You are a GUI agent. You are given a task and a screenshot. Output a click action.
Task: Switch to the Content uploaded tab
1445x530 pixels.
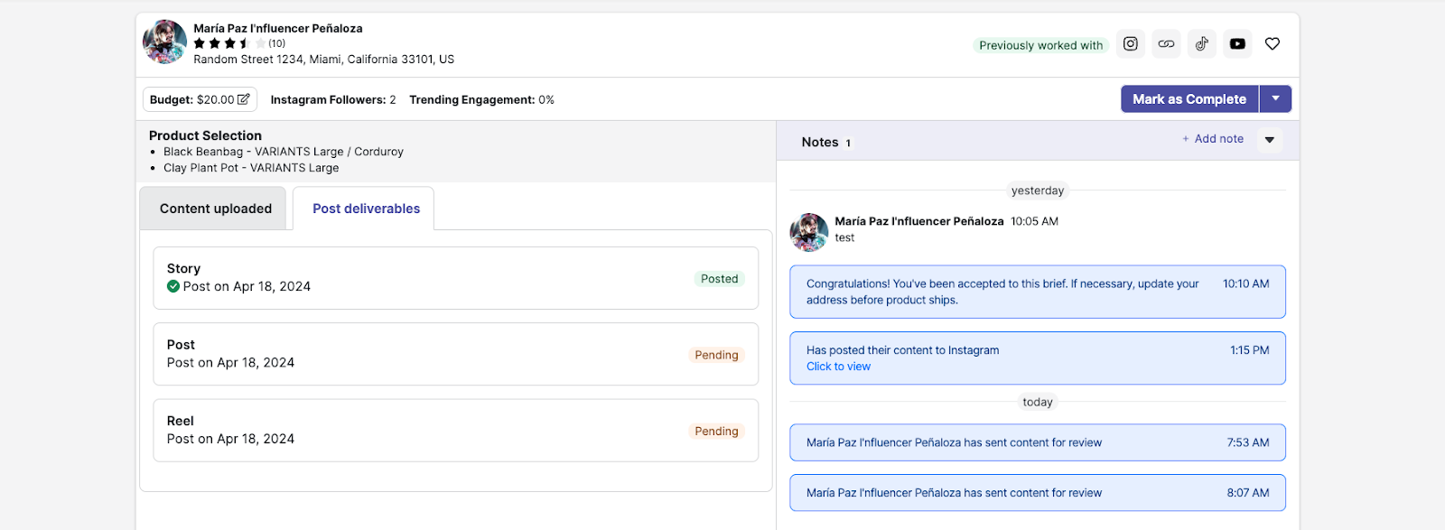[x=215, y=209]
